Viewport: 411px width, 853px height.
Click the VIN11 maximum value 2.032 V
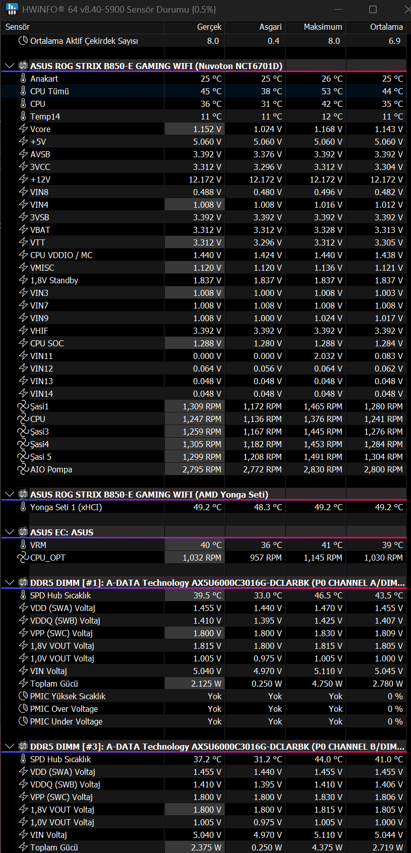(x=328, y=355)
